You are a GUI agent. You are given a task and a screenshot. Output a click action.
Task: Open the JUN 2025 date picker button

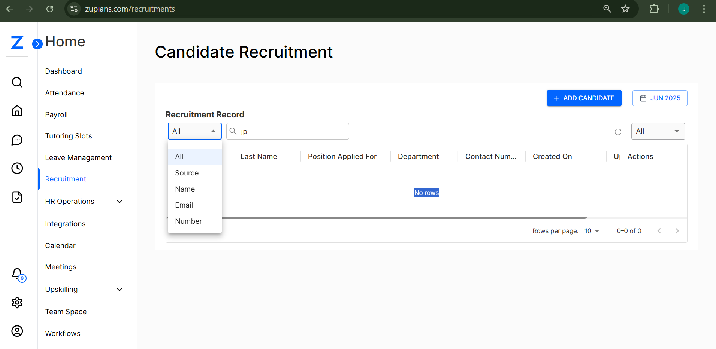[x=659, y=98]
